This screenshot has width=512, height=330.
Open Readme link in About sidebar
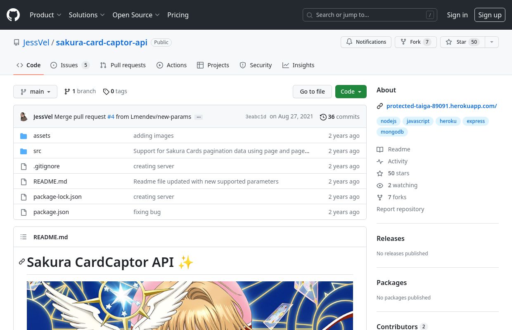click(x=393, y=149)
